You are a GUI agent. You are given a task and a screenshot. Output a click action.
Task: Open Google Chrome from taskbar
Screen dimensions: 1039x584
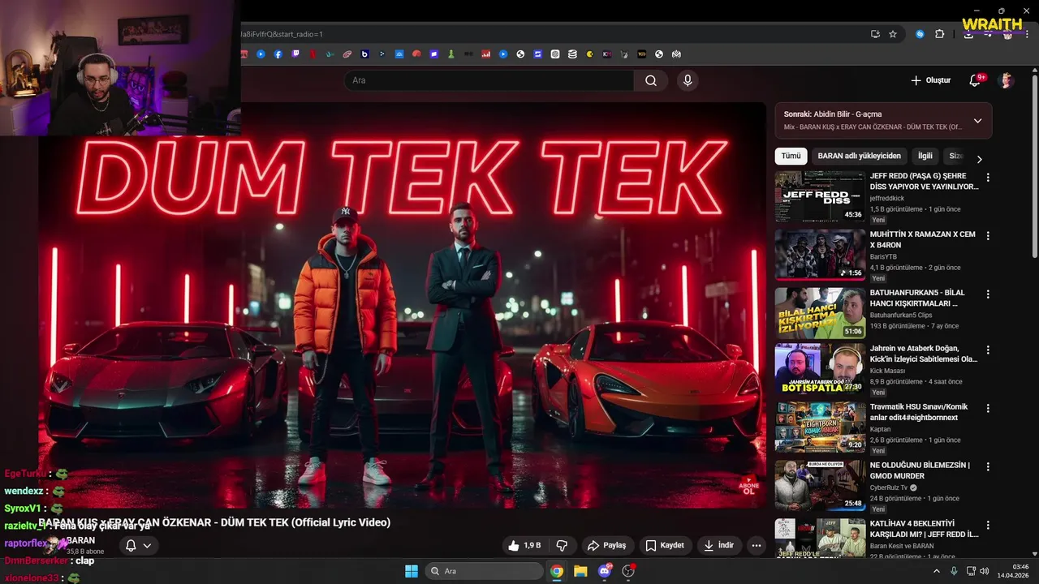[557, 571]
